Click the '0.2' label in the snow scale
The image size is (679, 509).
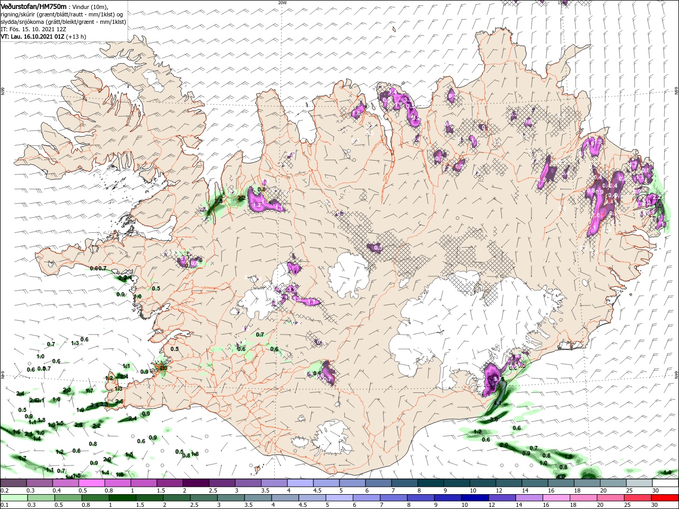4,490
